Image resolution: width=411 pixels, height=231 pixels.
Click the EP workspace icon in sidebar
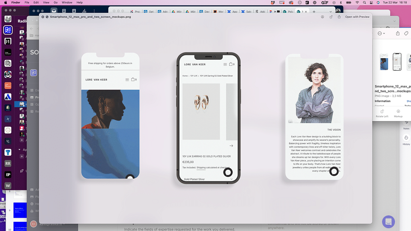point(8,174)
